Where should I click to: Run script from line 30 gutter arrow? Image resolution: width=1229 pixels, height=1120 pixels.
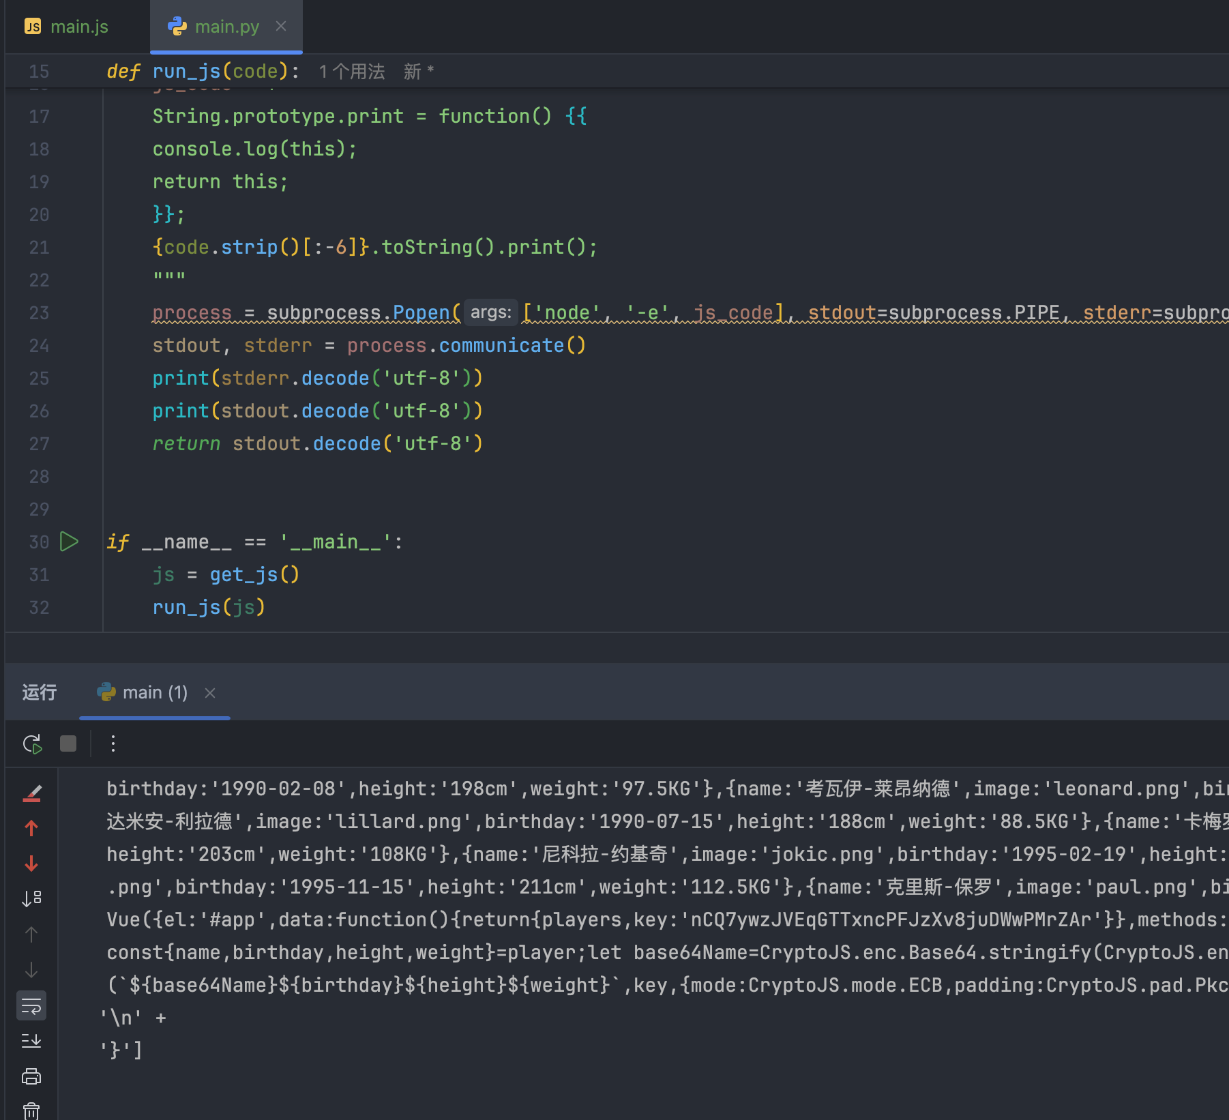70,542
